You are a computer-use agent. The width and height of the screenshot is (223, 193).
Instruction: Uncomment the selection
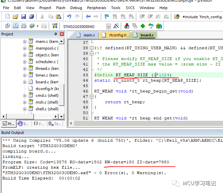pos(166,17)
